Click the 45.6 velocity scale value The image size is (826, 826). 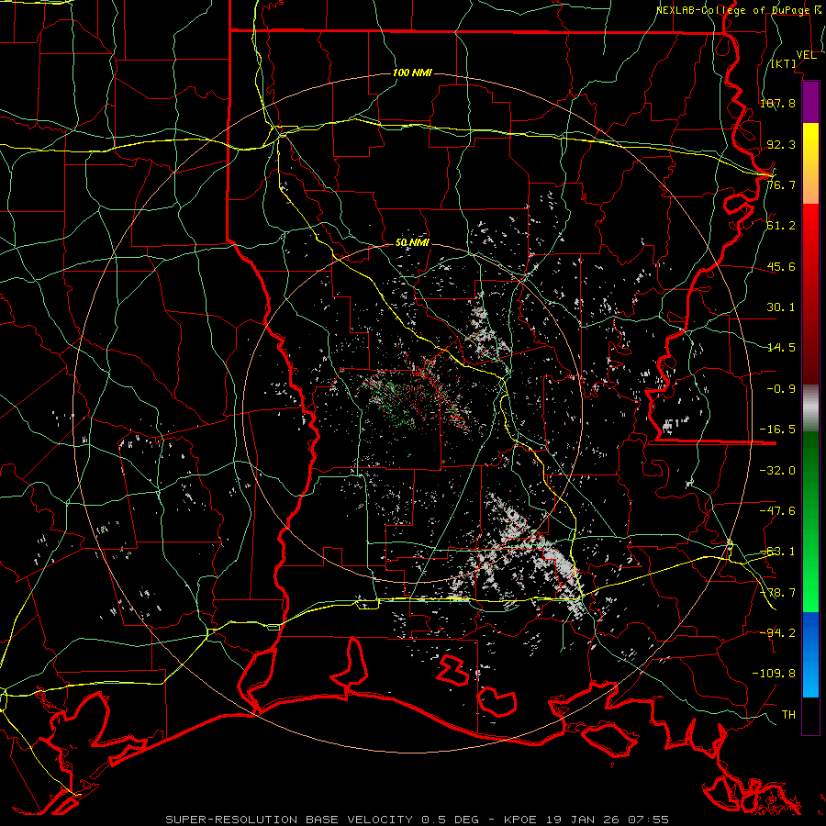pos(781,266)
